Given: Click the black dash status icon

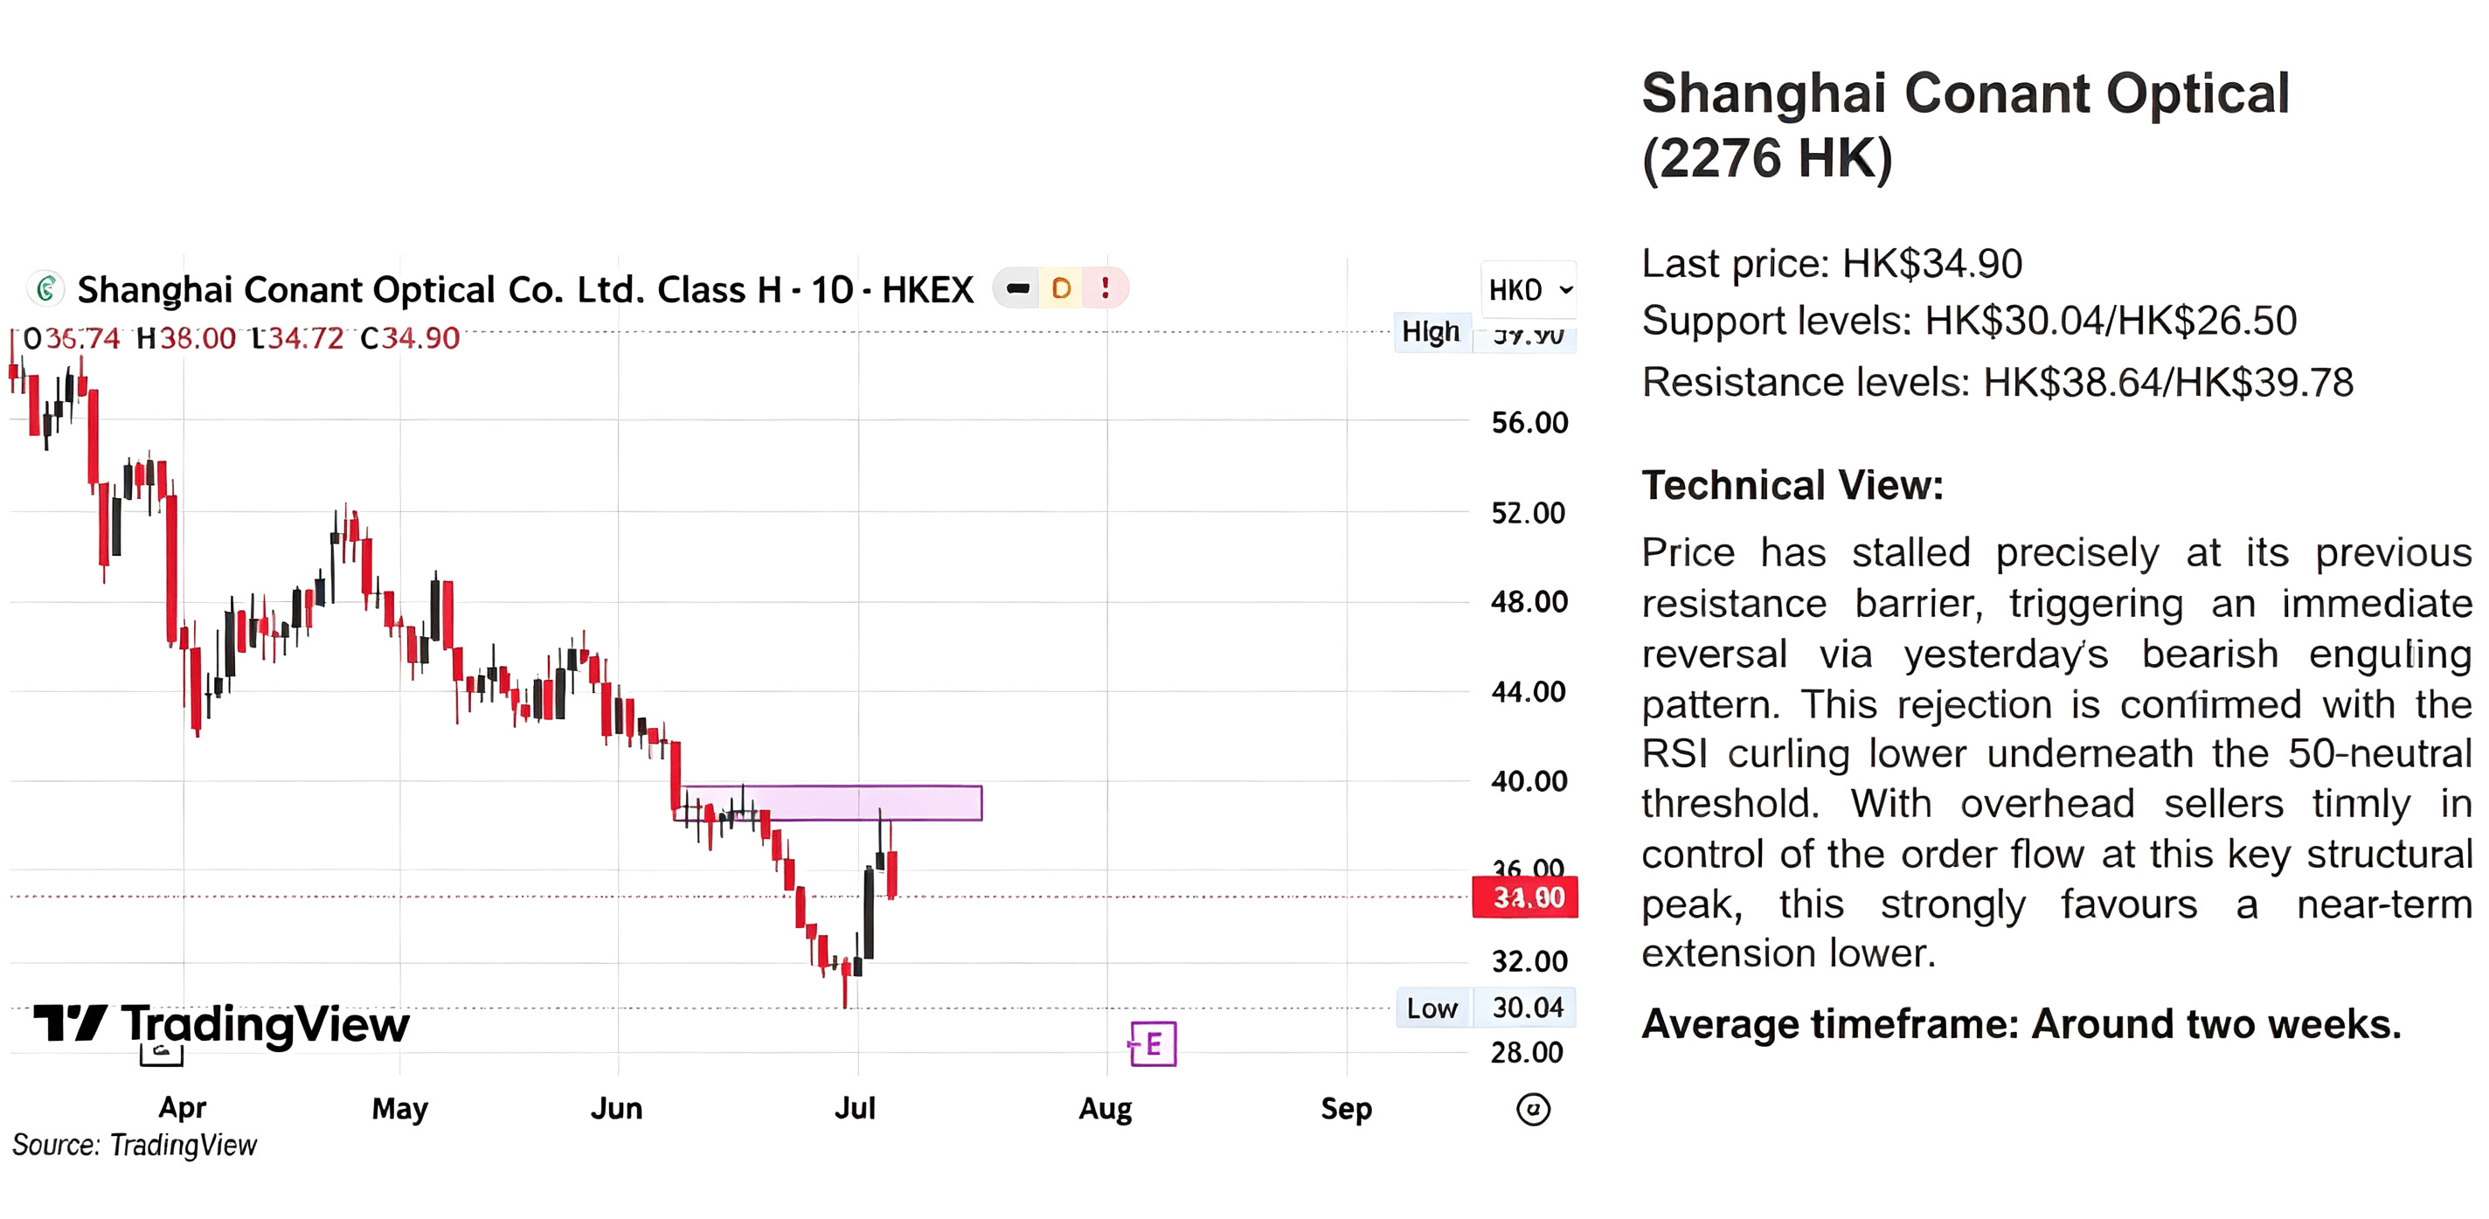Looking at the screenshot, I should coord(1017,287).
